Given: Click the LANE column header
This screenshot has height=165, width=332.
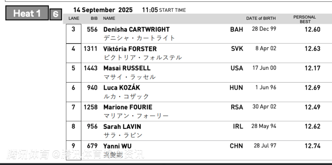Looking at the screenshot, I should coord(74,18).
